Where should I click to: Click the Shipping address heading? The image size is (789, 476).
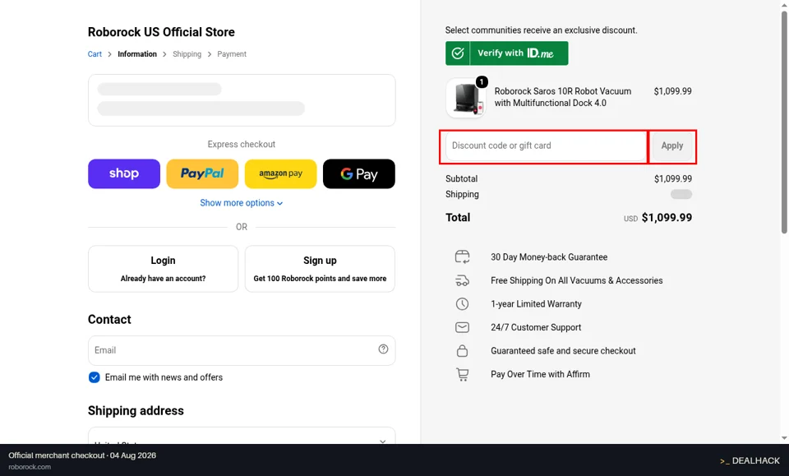[136, 410]
